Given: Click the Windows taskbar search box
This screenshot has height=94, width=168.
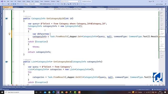Looking at the screenshot, I should (19, 92).
